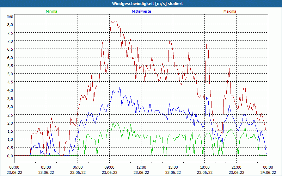The image size is (282, 176).
Task: Click the green Minima legend label
Action: [51, 11]
